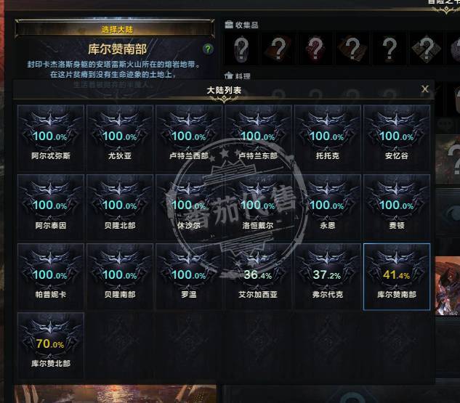
Task: Choose the 尤狄亚 continent emblem
Action: 120,137
